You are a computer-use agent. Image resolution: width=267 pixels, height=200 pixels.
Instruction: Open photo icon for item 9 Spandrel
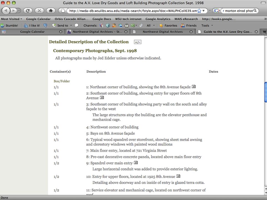pyautogui.click(x=136, y=162)
